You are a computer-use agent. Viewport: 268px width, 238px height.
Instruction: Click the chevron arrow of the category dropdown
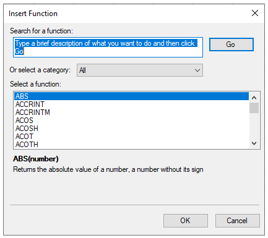pyautogui.click(x=197, y=70)
